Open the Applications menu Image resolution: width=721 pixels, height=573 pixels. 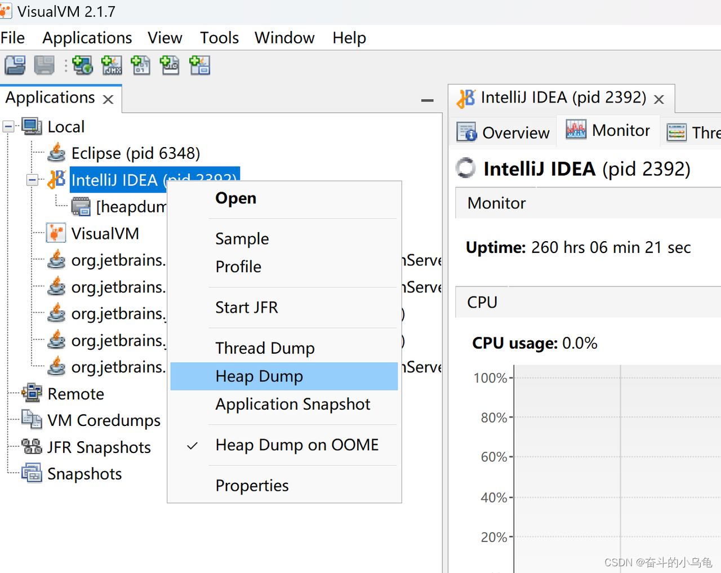[87, 38]
